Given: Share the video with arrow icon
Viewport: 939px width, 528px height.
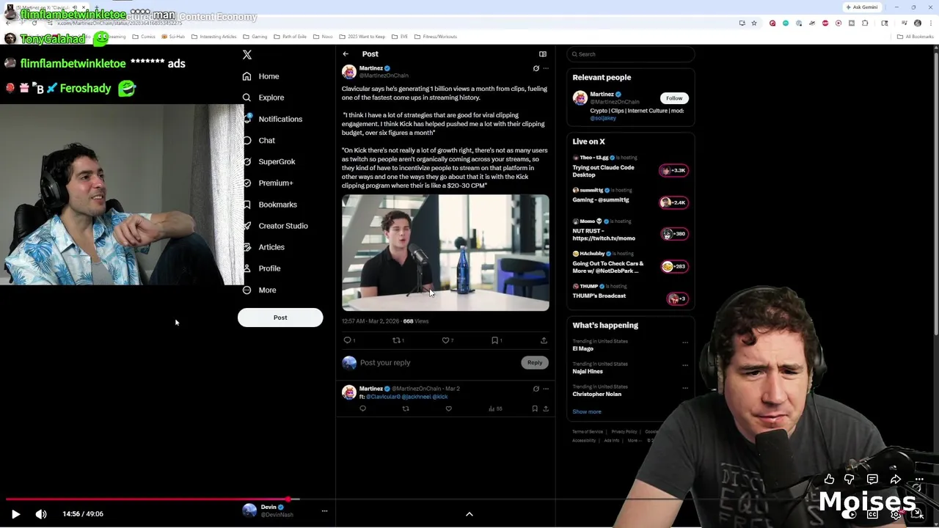Looking at the screenshot, I should (896, 480).
